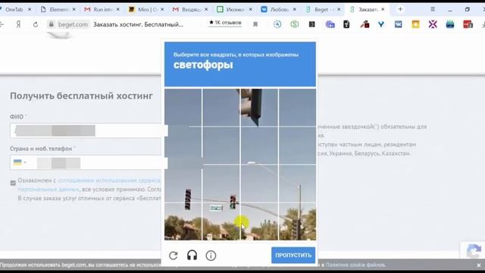Image resolution: width=485 pixels, height=273 pixels.
Task: Switch to the audio captcha challenge
Action: point(192,256)
